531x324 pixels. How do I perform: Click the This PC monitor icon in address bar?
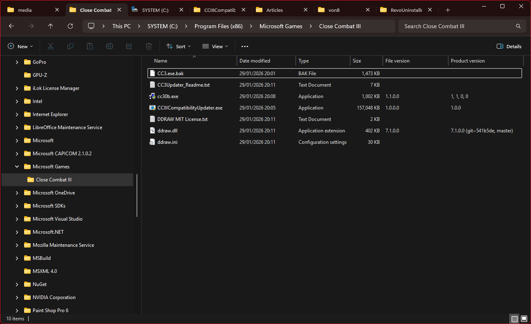point(91,26)
